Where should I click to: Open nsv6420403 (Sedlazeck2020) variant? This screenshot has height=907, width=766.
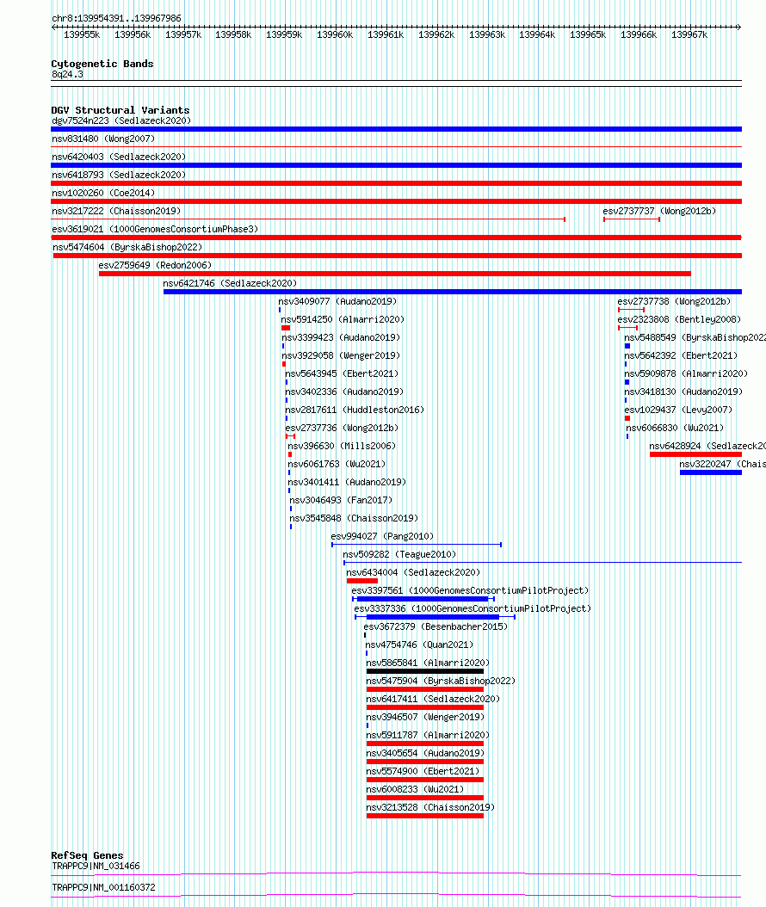[x=119, y=157]
